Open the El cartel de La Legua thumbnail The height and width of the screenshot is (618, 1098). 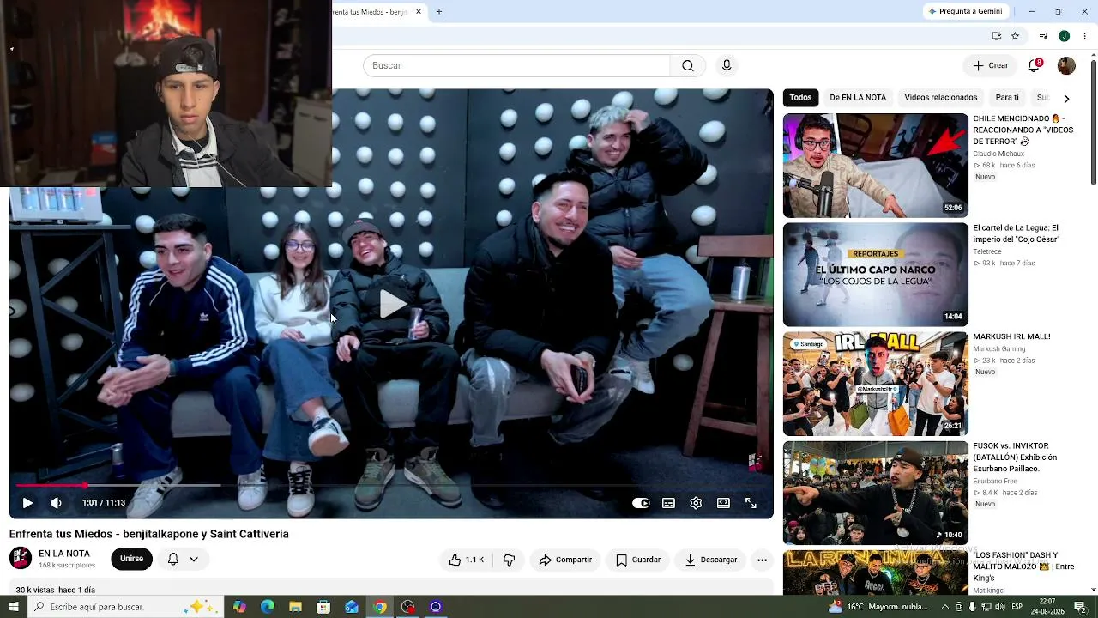(875, 275)
